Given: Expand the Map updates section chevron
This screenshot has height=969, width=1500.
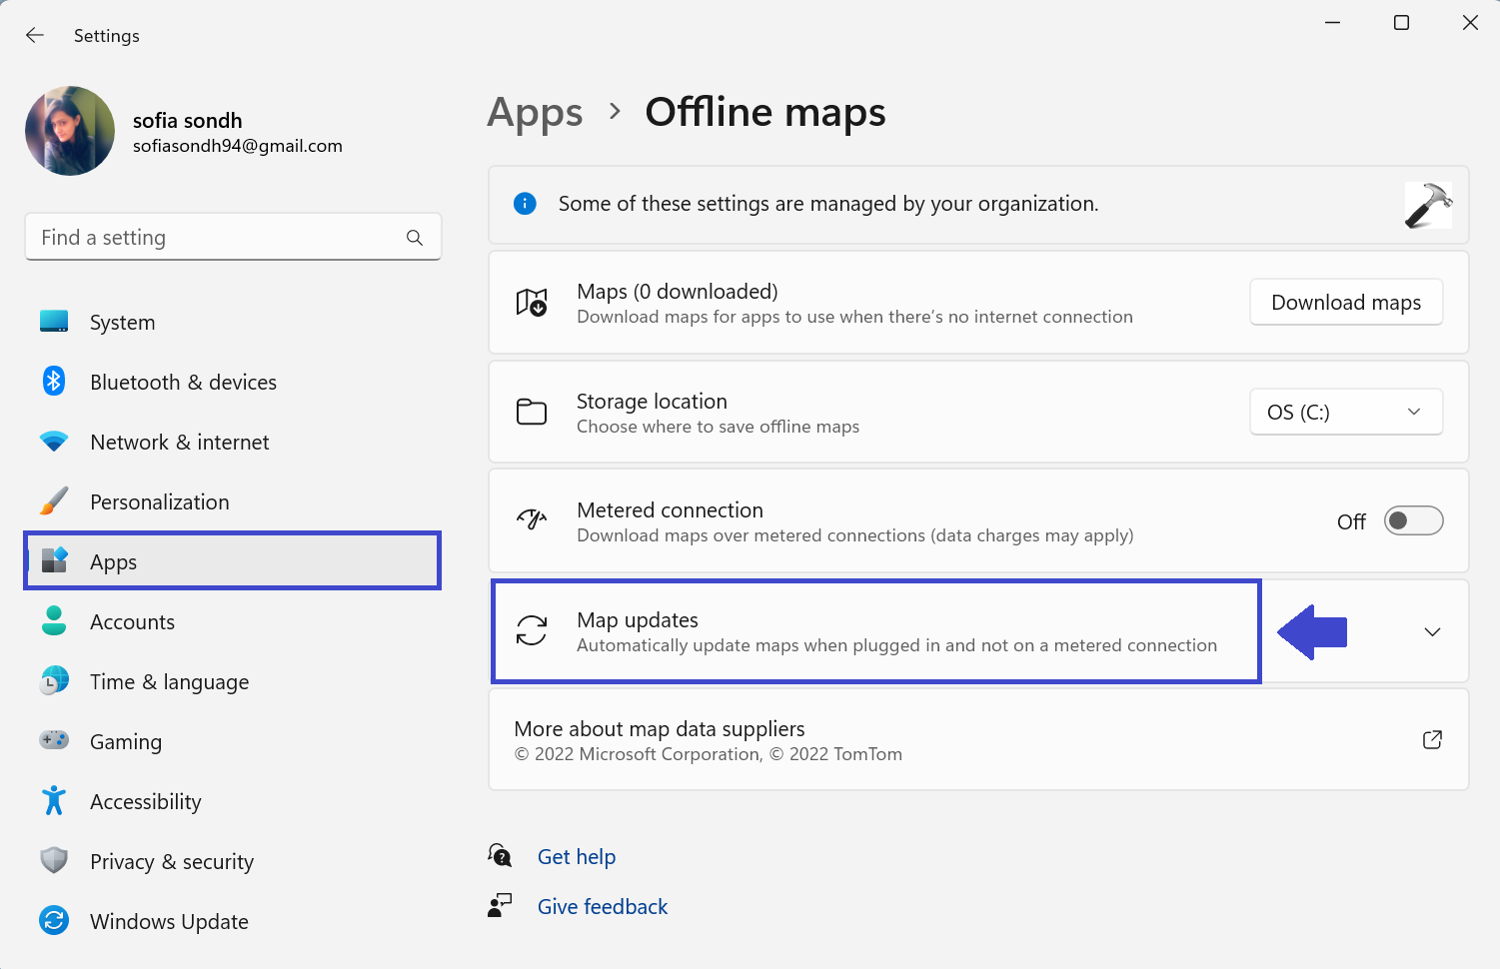Looking at the screenshot, I should (x=1432, y=632).
